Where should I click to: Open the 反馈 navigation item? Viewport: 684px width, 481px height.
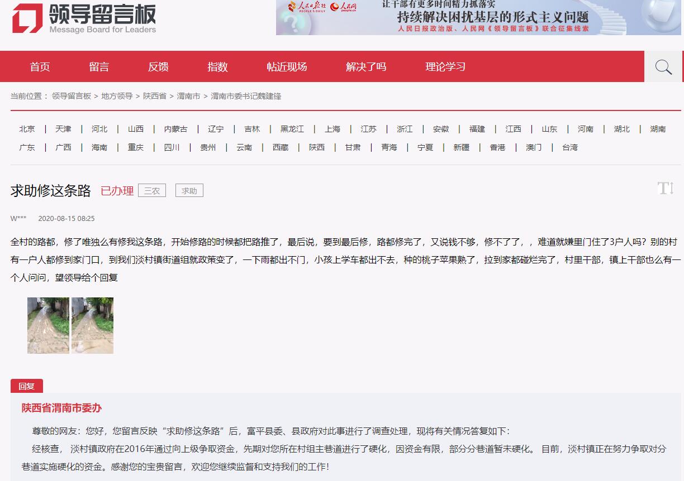[158, 67]
